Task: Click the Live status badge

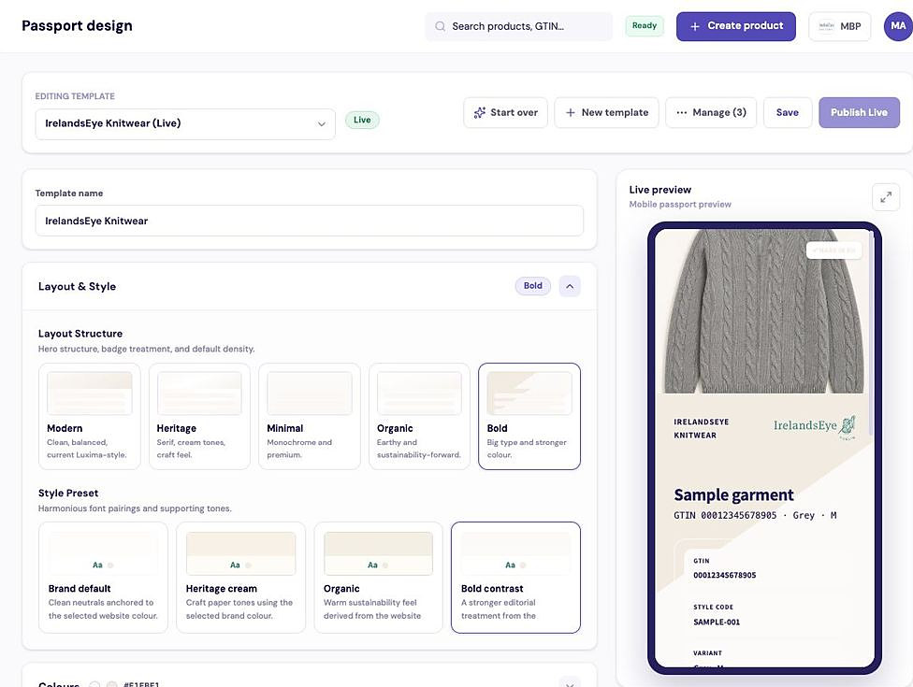Action: click(362, 120)
